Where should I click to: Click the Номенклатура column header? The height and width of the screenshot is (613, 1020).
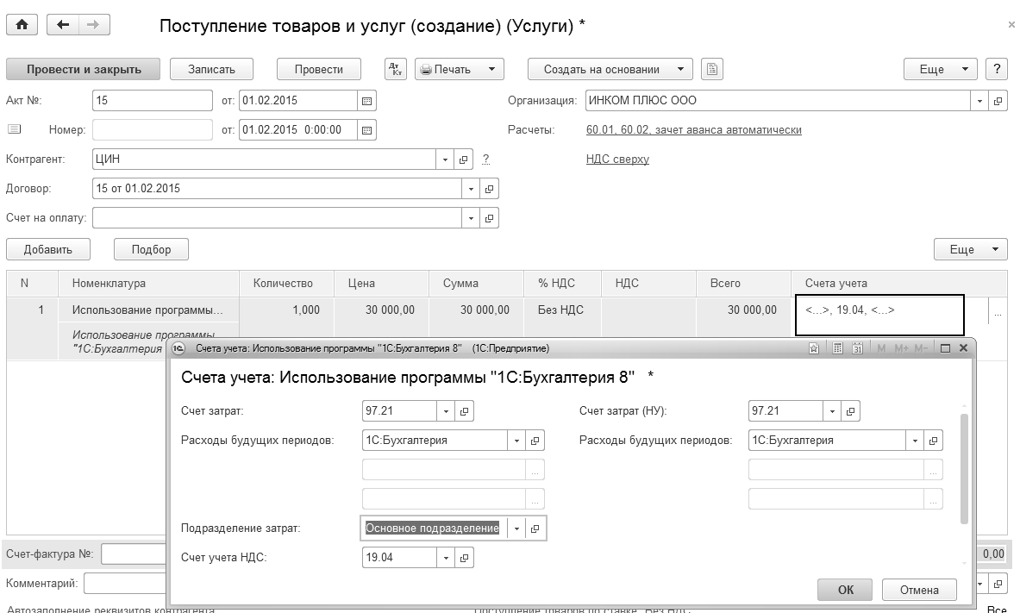pos(148,284)
